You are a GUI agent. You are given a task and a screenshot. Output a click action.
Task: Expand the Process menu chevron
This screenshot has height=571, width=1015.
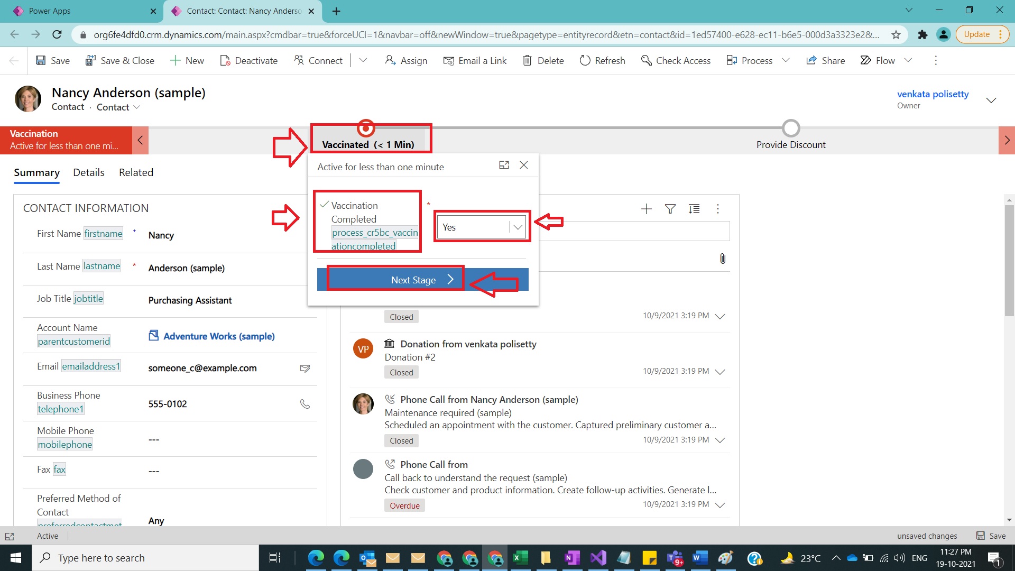coord(786,60)
